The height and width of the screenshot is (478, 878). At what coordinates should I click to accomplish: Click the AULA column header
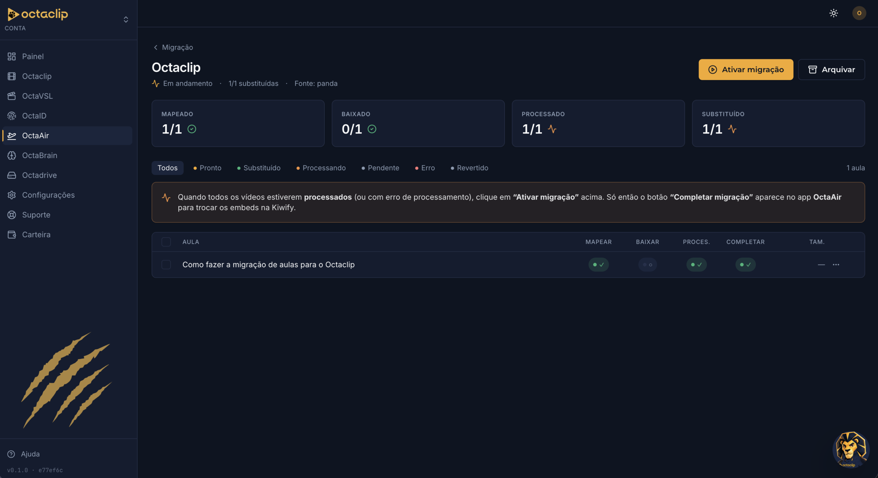191,242
